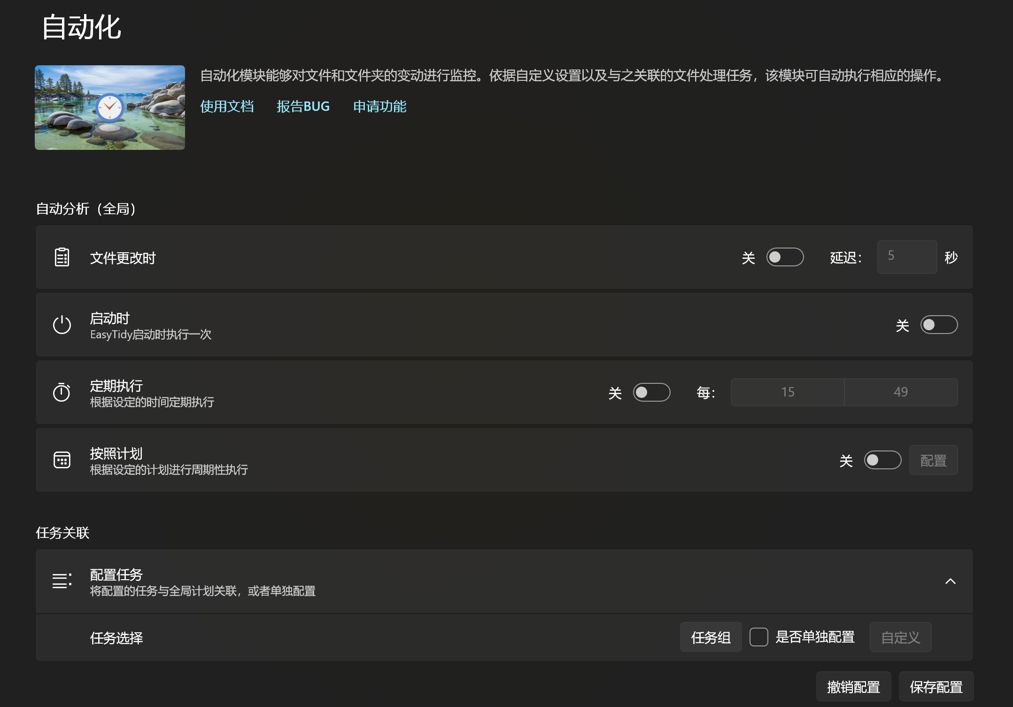The image size is (1013, 707).
Task: Click the stopwatch icon beside 定期执行
Action: click(62, 392)
